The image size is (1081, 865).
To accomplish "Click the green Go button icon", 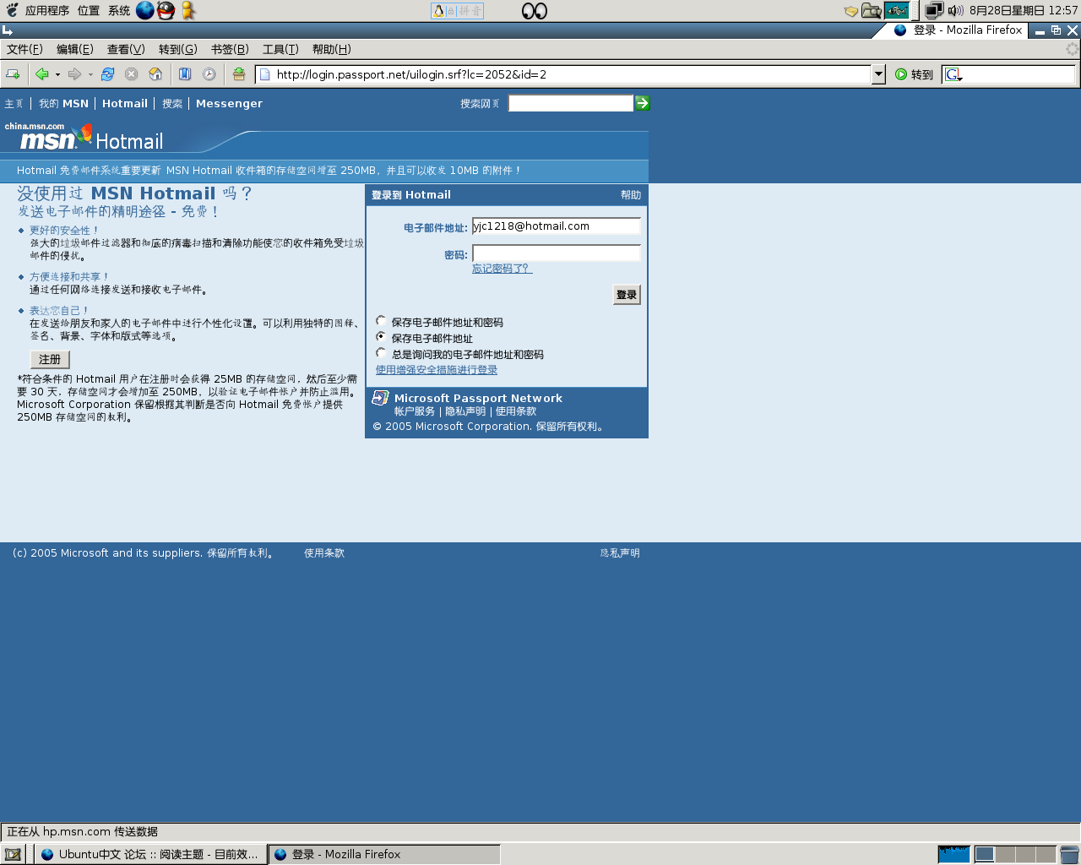I will (901, 74).
